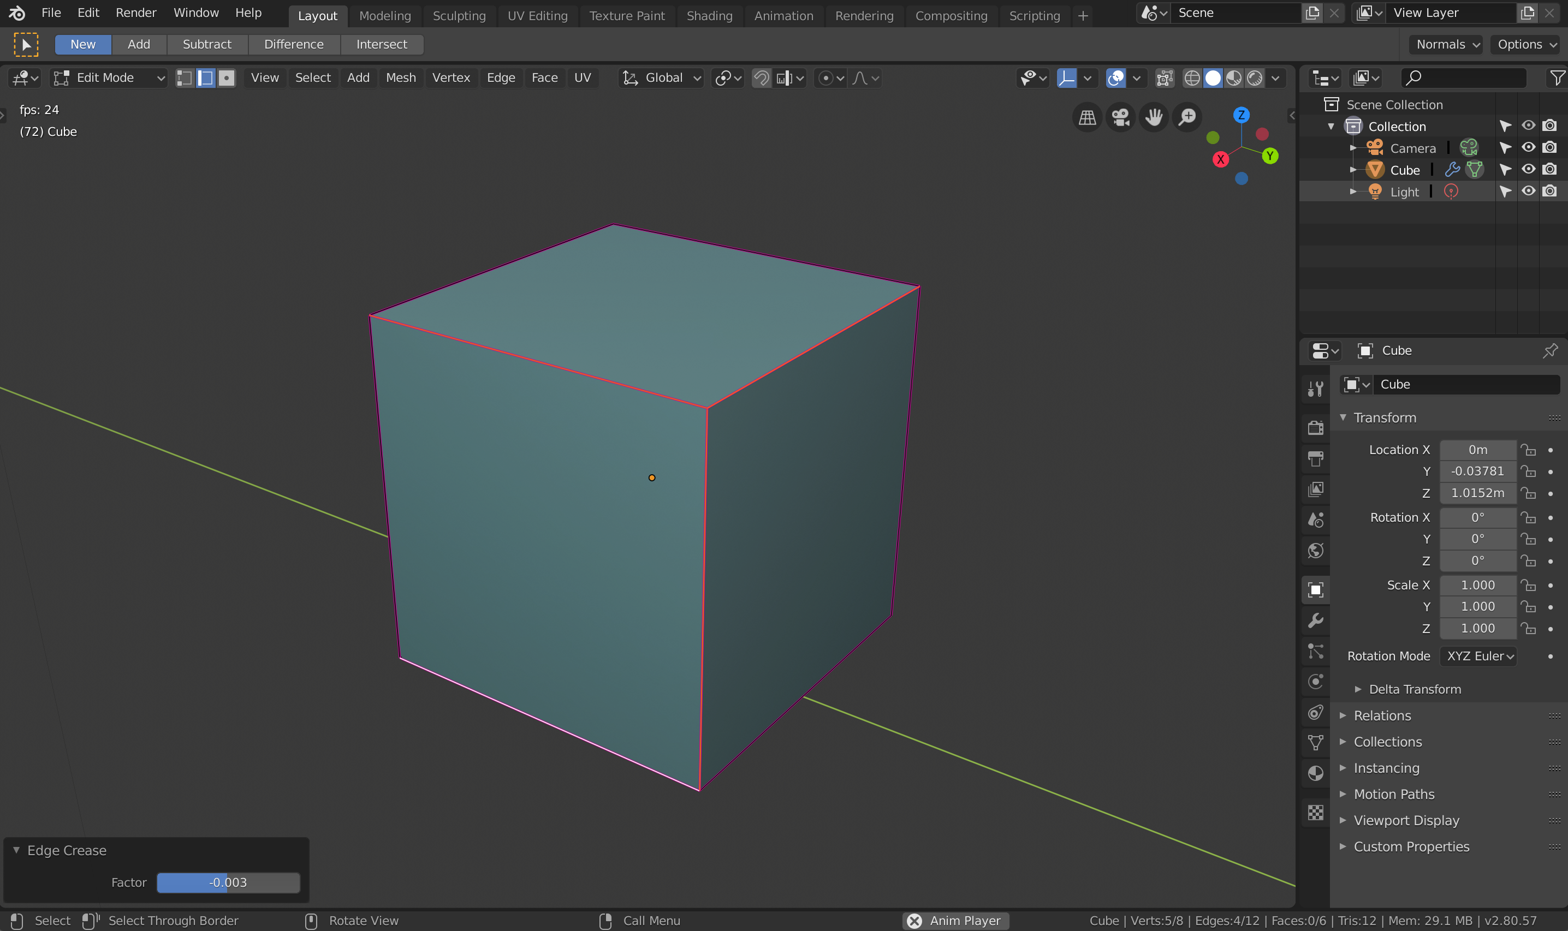The image size is (1568, 931).
Task: Open the Physics properties tab icon
Action: coord(1316,681)
